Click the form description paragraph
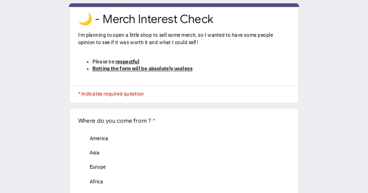The image size is (368, 193). (x=175, y=38)
